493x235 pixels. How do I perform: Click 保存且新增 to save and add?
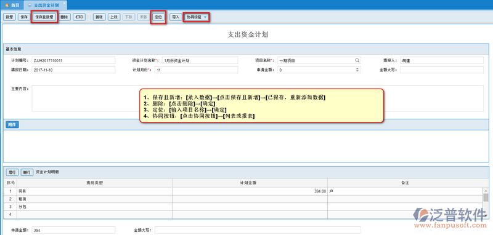tap(44, 17)
